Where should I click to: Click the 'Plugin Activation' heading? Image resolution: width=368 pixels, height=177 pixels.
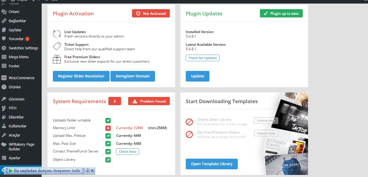click(73, 14)
